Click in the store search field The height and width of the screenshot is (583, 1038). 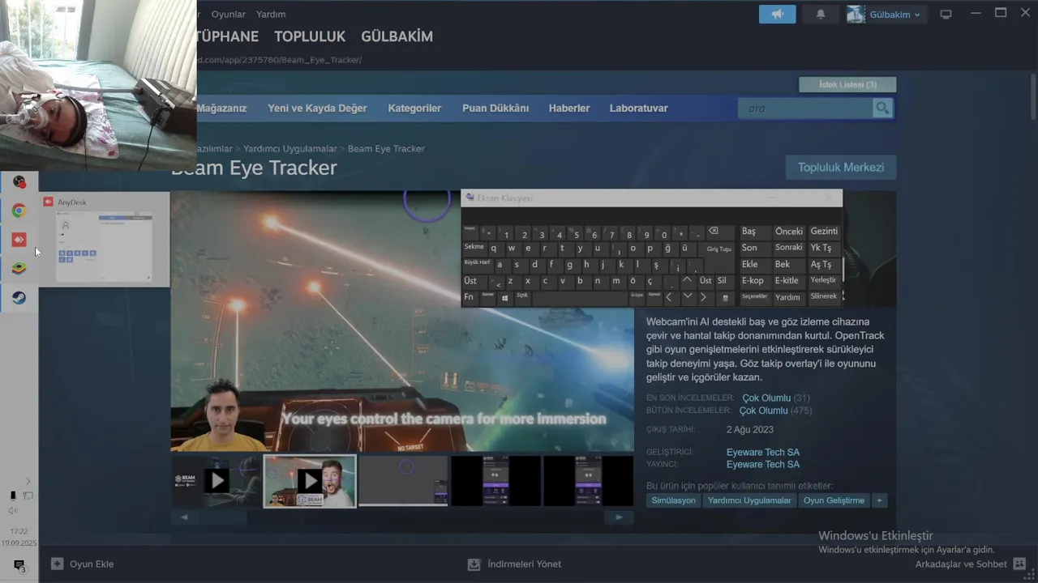coord(805,108)
